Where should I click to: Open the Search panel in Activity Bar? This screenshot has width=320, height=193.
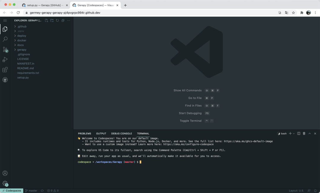point(5,39)
